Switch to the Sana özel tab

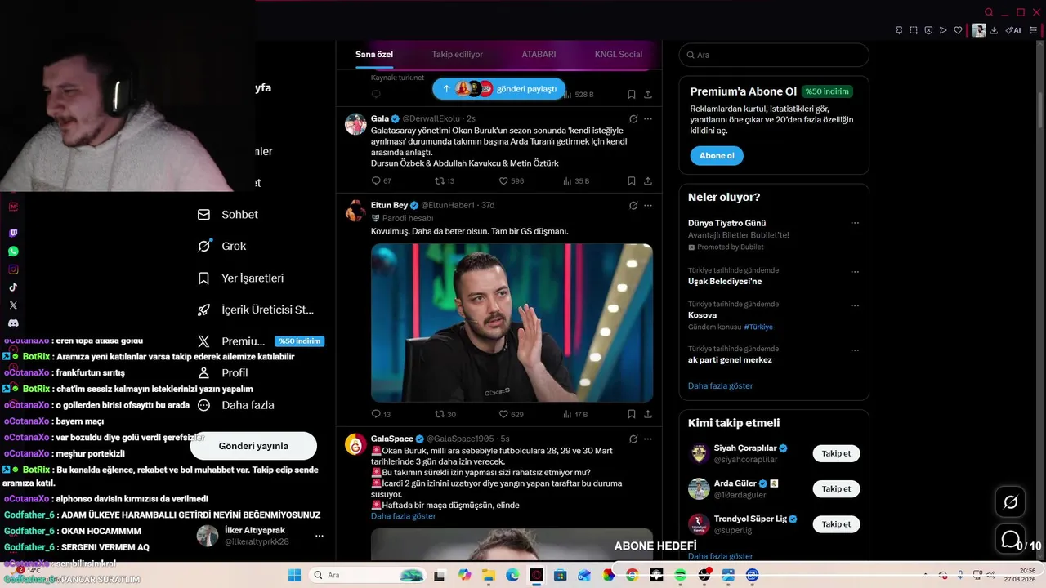pos(374,55)
